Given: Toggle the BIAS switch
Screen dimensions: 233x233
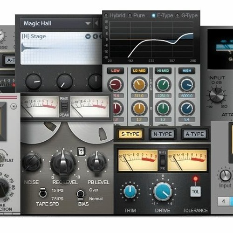Looking at the screenshot, I should 81,195.
